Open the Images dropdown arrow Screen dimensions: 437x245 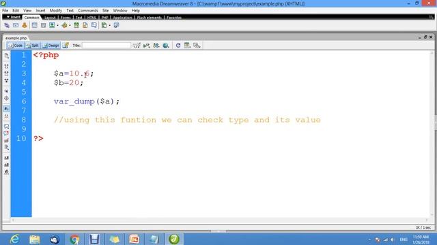57,26
